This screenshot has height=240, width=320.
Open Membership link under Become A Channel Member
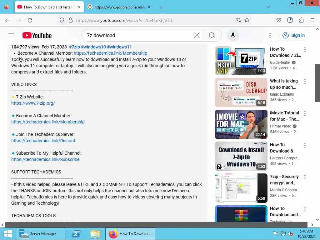pyautogui.click(x=48, y=122)
